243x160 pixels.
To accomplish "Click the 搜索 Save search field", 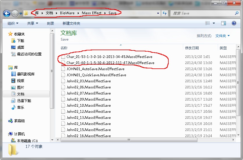I will 203,13.
